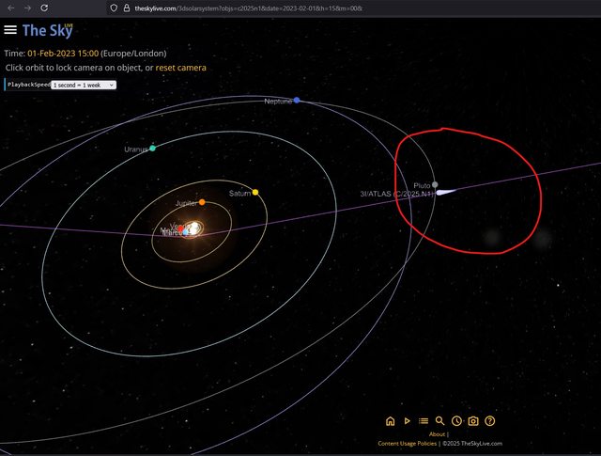Click the Neptune label text
This screenshot has height=456, width=601.
pos(278,102)
